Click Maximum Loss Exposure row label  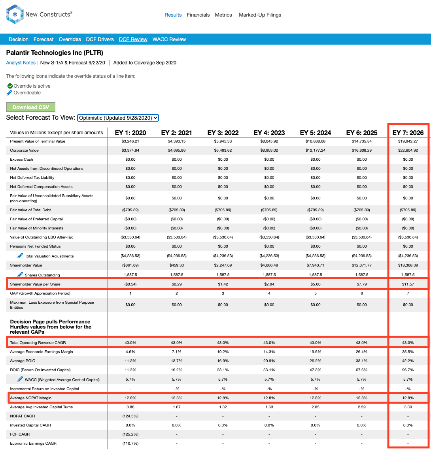pos(52,305)
